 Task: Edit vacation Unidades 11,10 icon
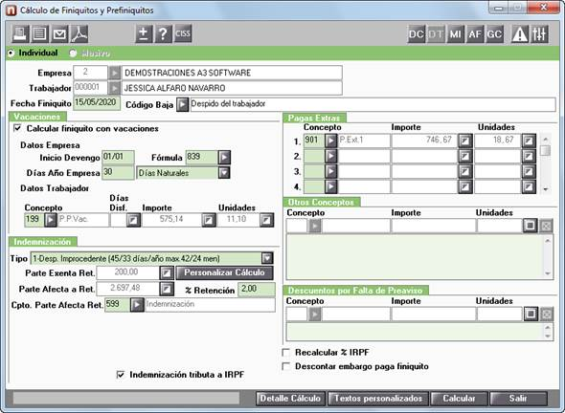click(x=266, y=220)
